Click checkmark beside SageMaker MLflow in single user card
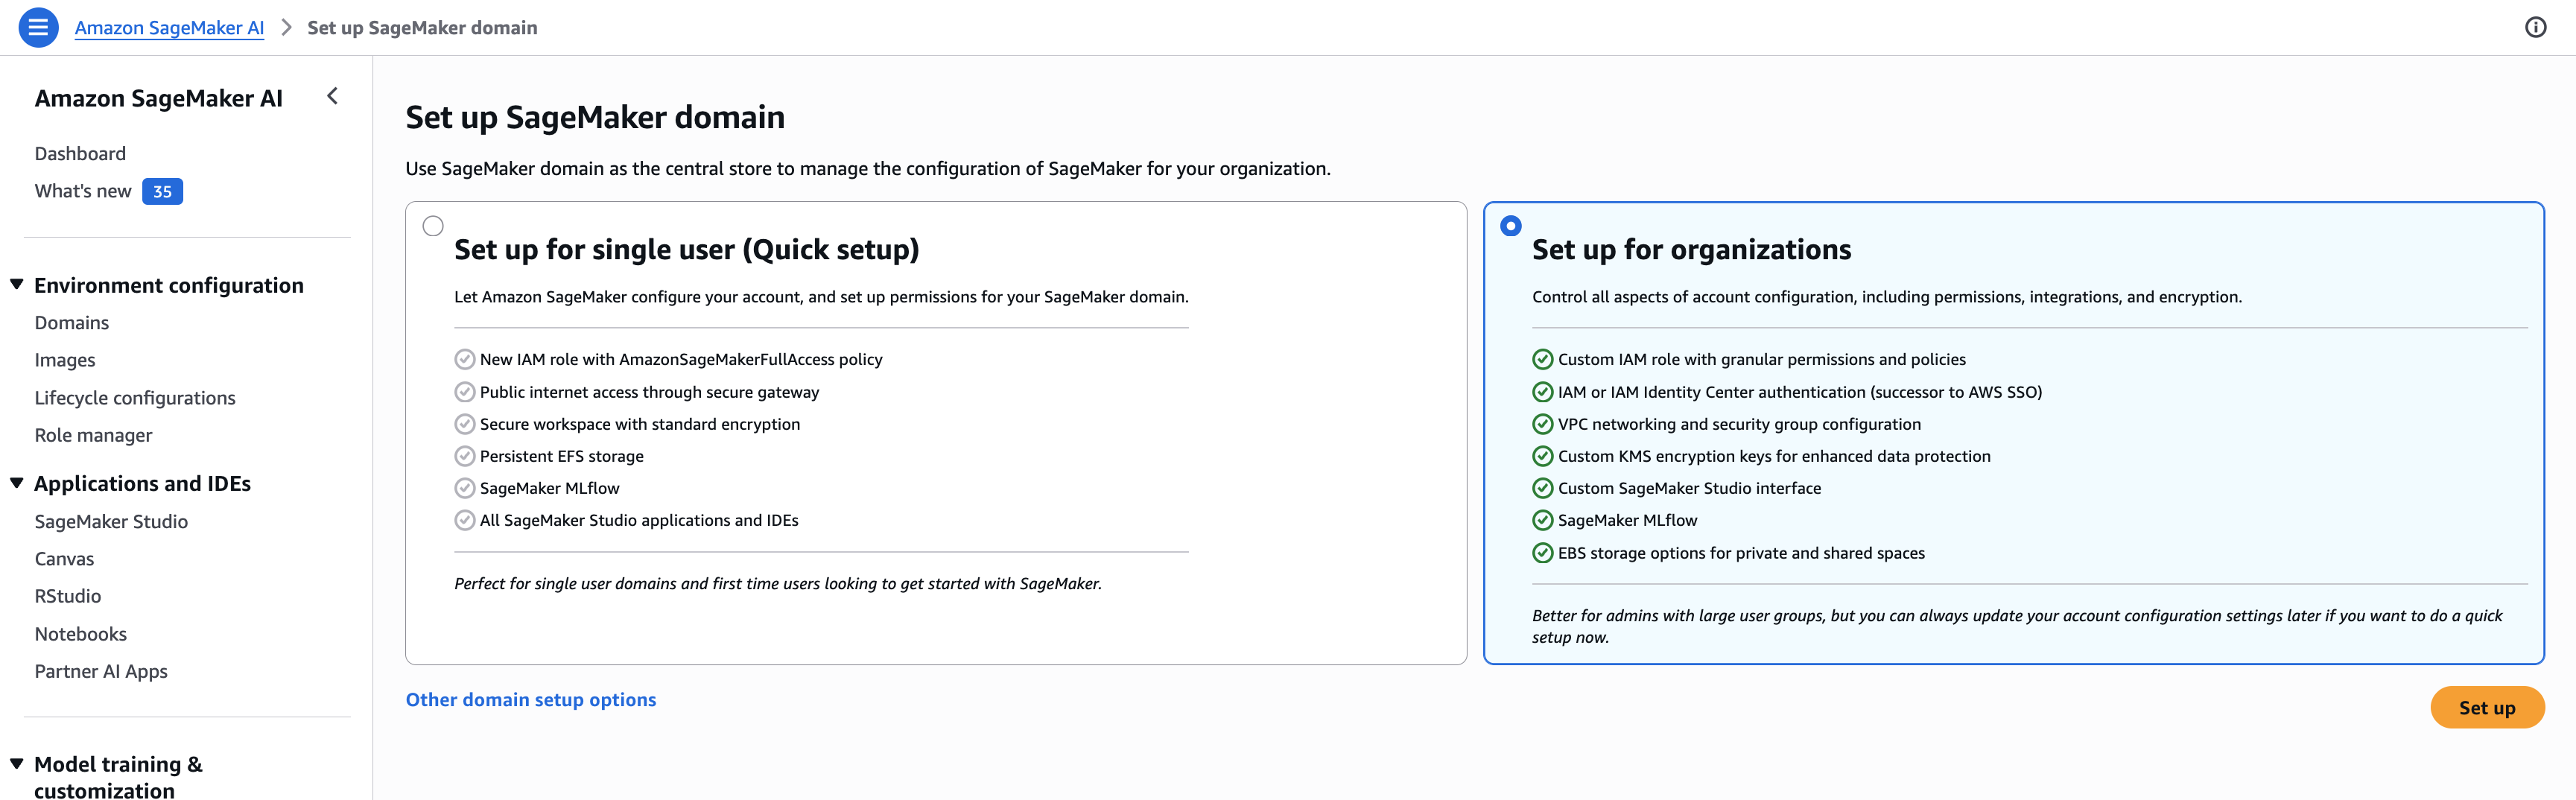Screen dimensions: 2576x800 (464, 488)
